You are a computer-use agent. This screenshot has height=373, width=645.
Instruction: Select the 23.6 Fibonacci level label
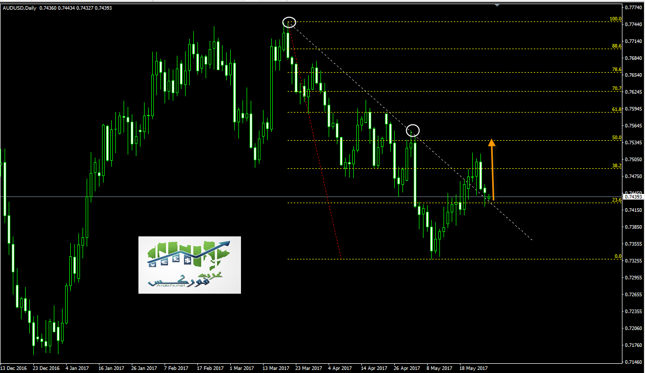pyautogui.click(x=617, y=200)
